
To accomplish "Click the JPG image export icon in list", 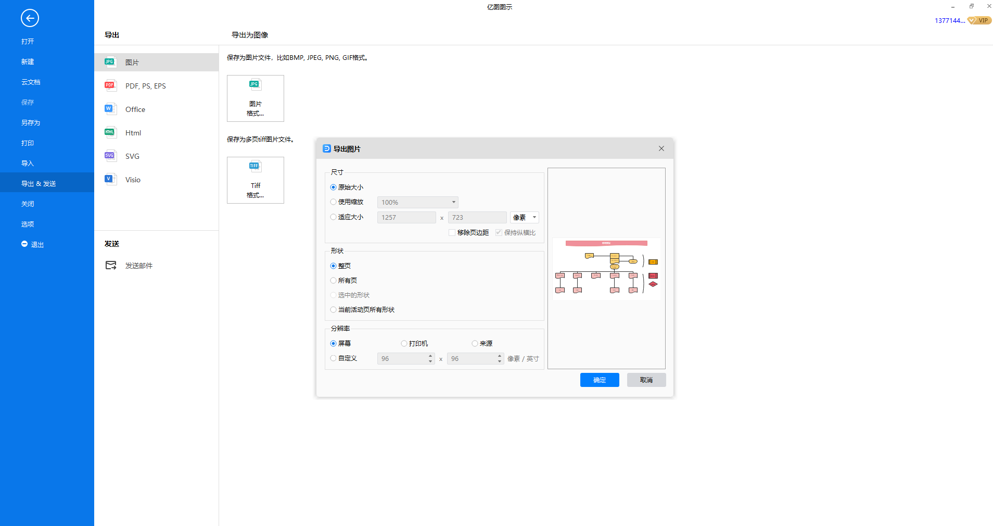I will click(110, 62).
